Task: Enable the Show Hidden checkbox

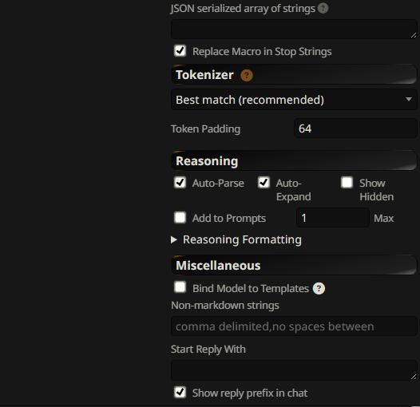Action: point(347,183)
